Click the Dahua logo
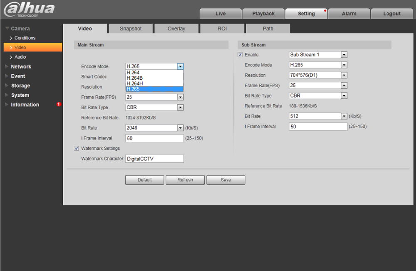 [29, 10]
